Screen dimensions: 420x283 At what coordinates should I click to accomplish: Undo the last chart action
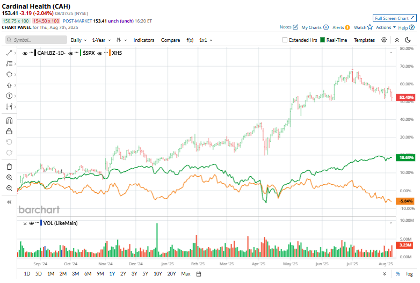(x=9, y=142)
